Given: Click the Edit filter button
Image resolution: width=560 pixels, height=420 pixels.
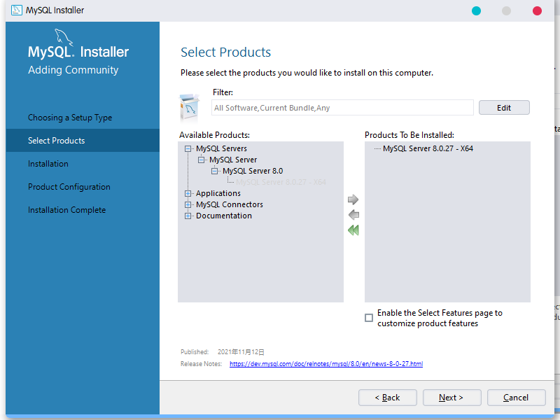Looking at the screenshot, I should coord(504,108).
